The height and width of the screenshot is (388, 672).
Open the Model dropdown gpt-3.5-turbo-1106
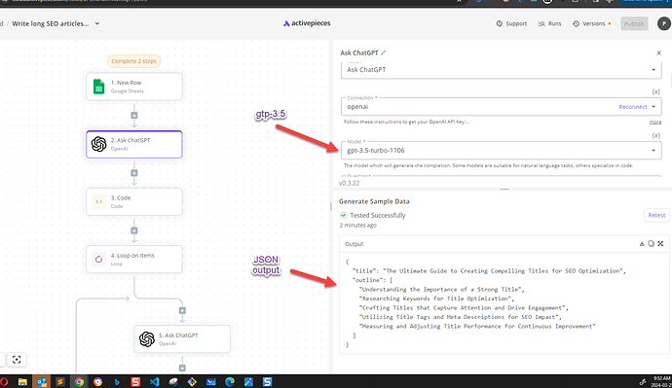(501, 151)
